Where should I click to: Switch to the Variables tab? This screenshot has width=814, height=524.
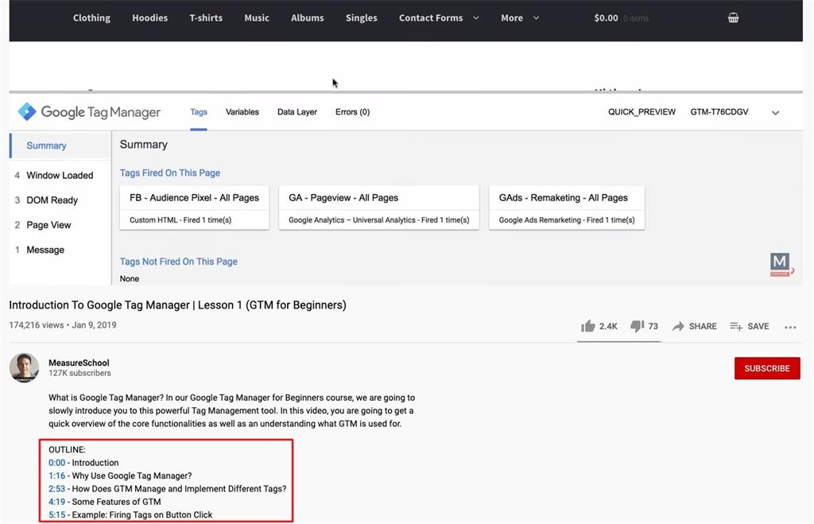(242, 111)
